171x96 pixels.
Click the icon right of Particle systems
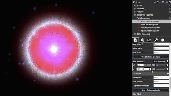[x=170, y=18]
